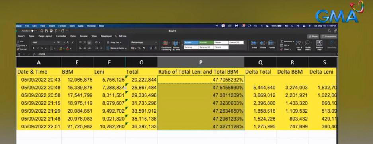Select the blue Accent5 cell style

(191, 43)
